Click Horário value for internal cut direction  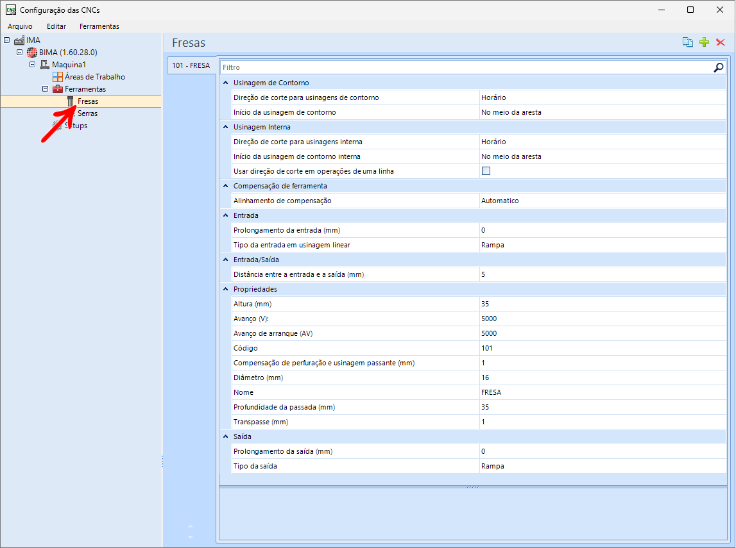tap(603, 142)
